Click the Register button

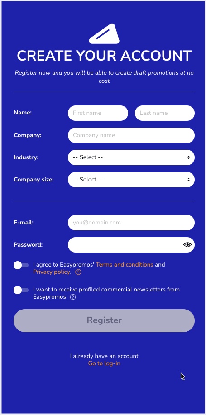coord(104,320)
